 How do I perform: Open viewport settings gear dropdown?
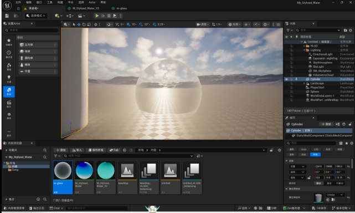[266, 24]
